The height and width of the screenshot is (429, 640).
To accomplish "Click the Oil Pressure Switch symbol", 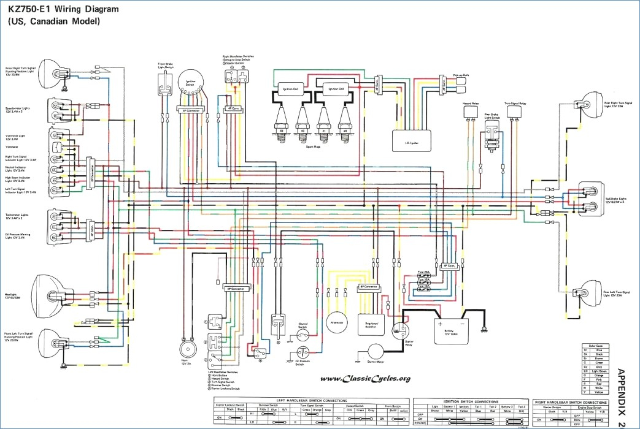I will (303, 352).
